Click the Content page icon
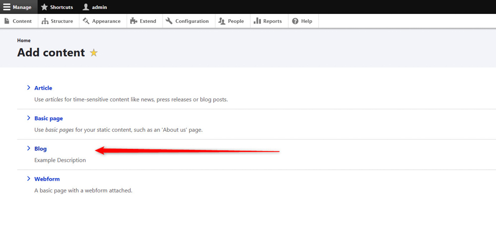Screen dimensions: 496x237 click(x=7, y=21)
